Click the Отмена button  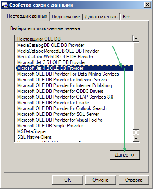[x=101, y=180]
